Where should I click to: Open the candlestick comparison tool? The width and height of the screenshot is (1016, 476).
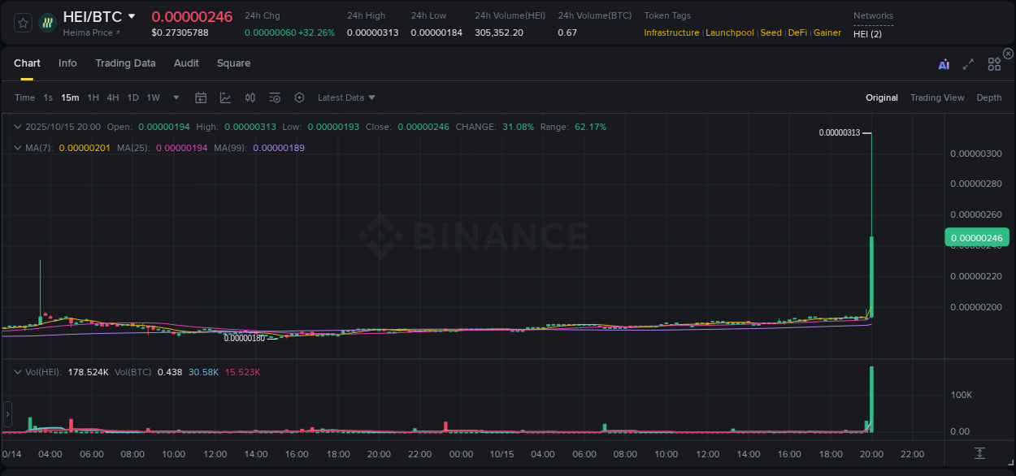250,97
